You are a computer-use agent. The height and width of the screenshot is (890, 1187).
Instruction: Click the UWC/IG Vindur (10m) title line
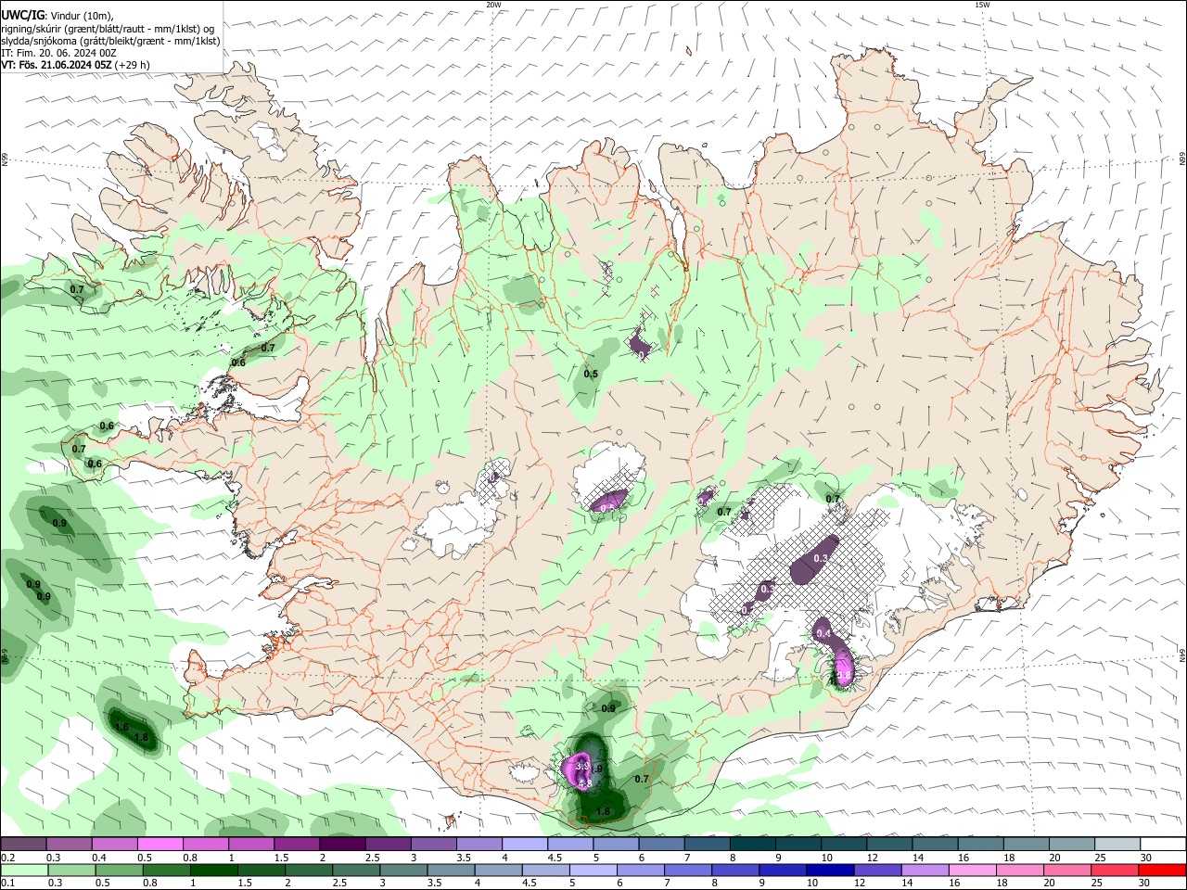57,15
